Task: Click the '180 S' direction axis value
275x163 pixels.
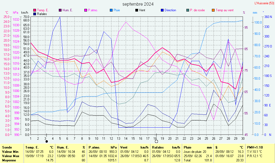Action: click(268, 76)
